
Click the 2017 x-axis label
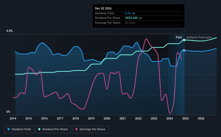pyautogui.click(x=60, y=118)
